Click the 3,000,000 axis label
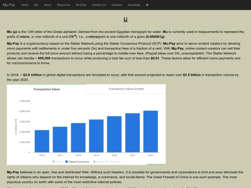Image resolution: width=251 pixels, height=188 pixels. coord(25,122)
